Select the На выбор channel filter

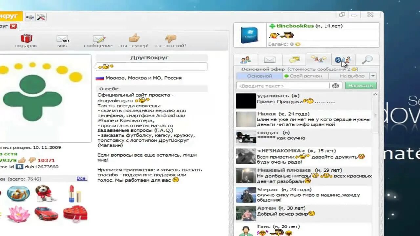point(349,76)
